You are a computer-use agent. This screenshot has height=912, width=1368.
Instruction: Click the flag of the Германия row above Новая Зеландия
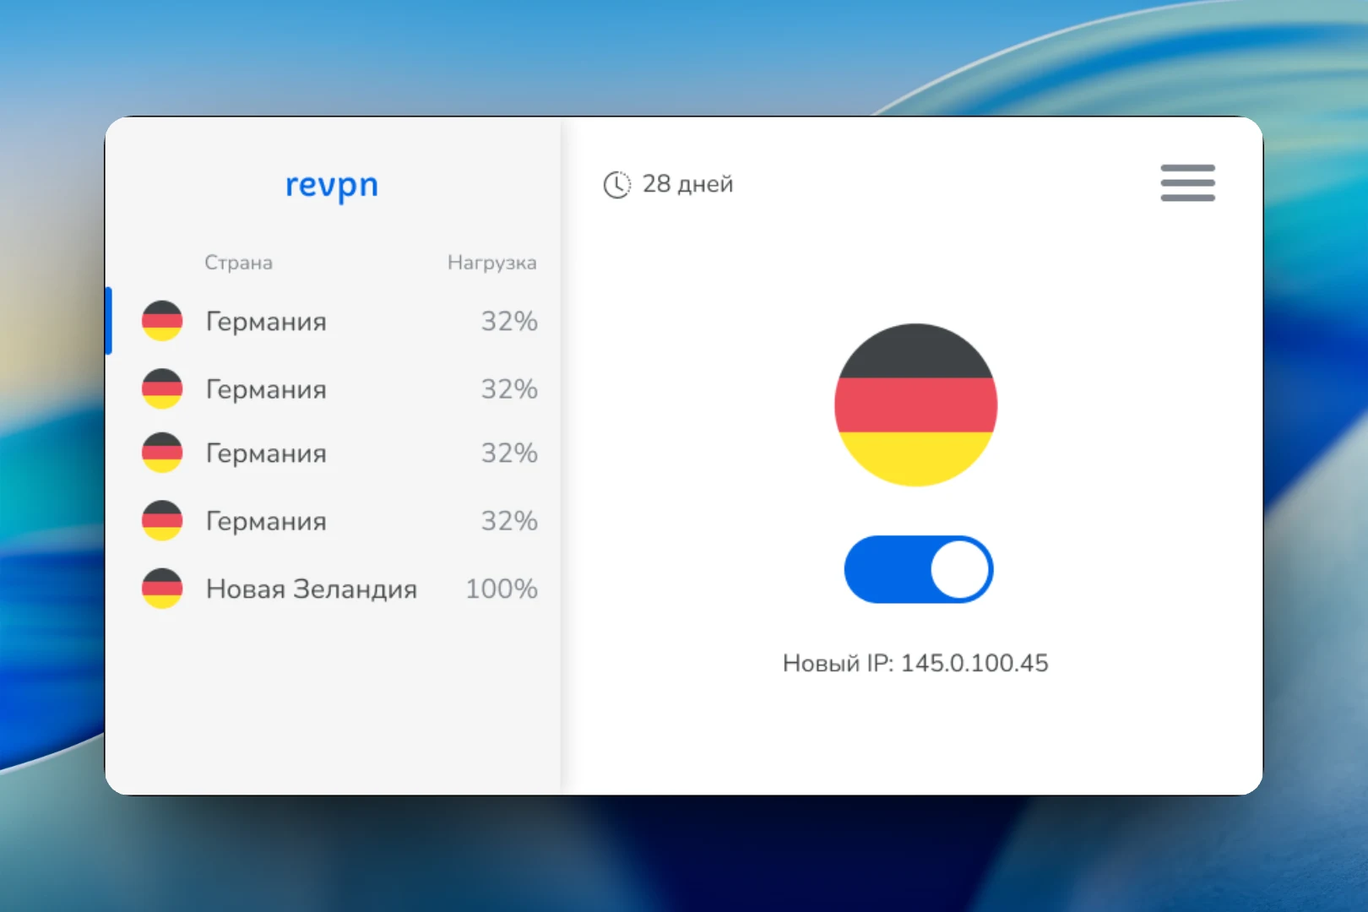pyautogui.click(x=162, y=521)
